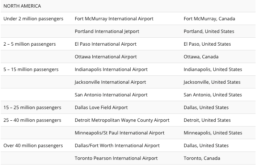Select the 15 – 25 million passengers label
The height and width of the screenshot is (166, 257).
[x=32, y=107]
